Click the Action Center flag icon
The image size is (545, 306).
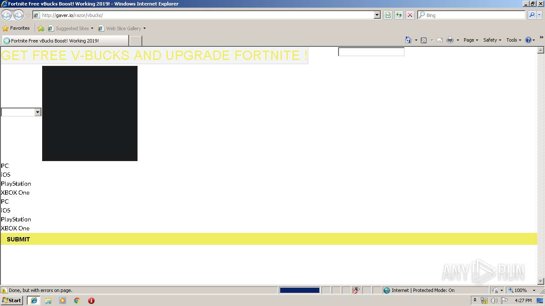[x=505, y=300]
